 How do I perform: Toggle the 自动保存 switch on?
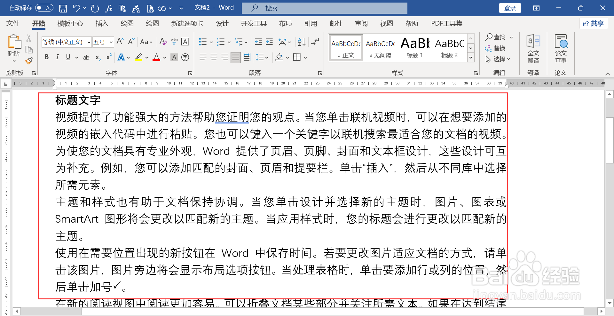click(x=44, y=8)
